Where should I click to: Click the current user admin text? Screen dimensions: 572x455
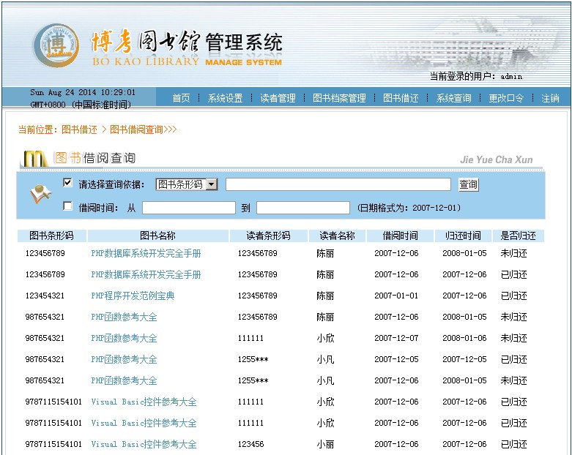point(511,77)
